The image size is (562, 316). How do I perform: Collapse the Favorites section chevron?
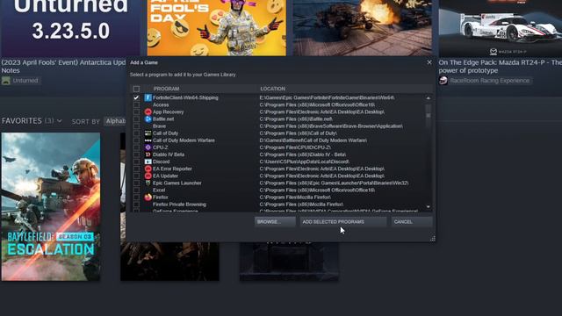pos(60,121)
